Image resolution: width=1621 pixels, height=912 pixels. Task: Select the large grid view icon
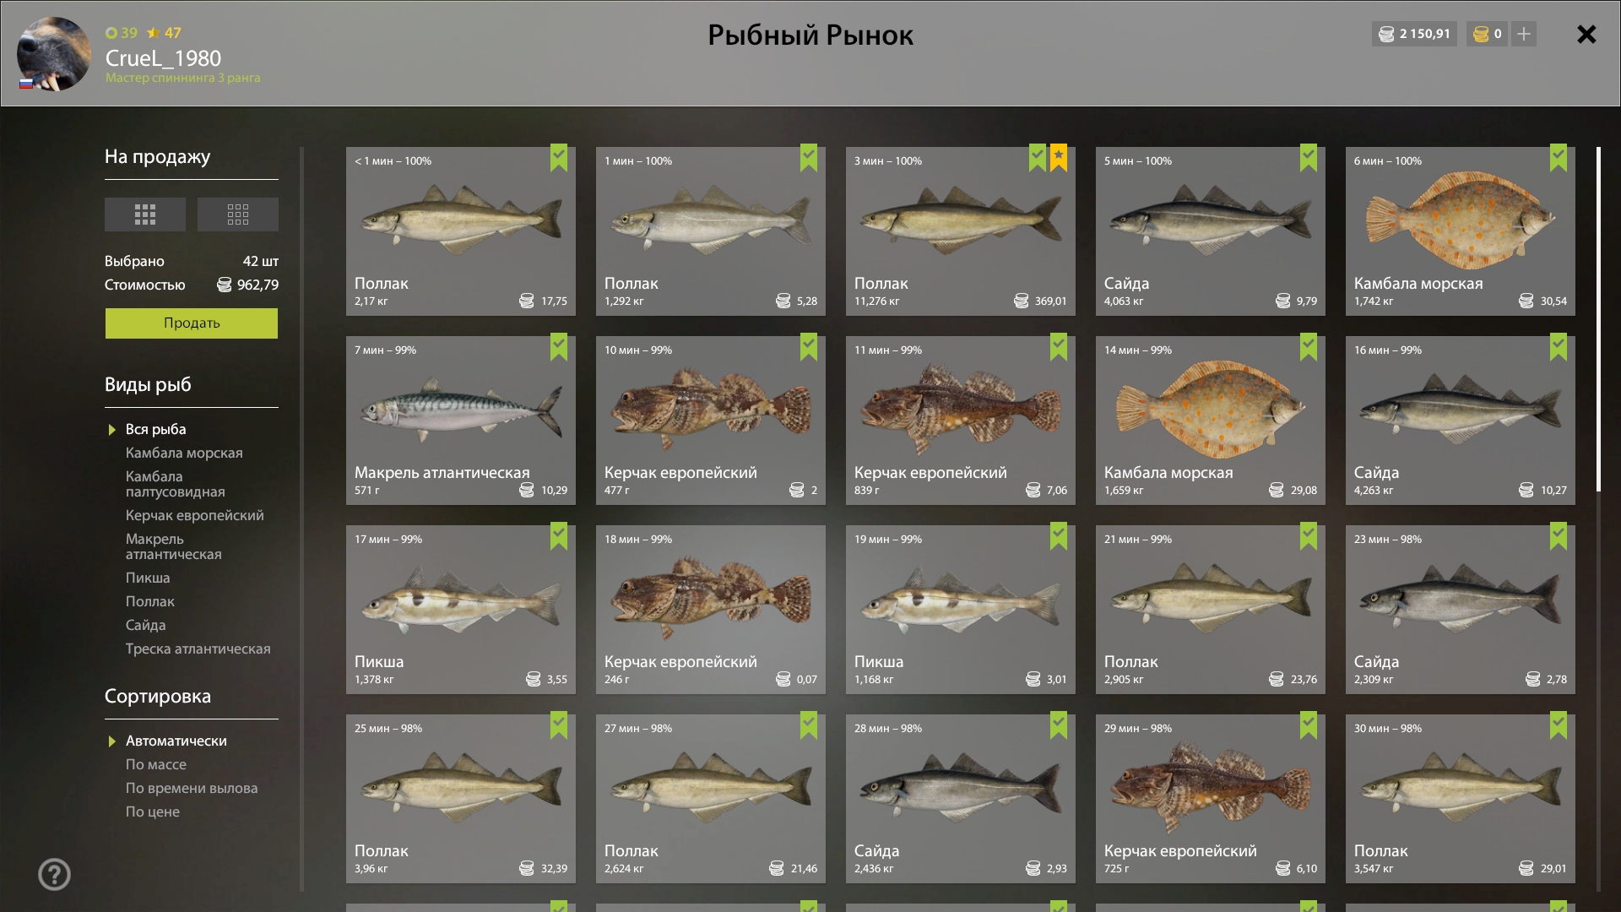[144, 214]
